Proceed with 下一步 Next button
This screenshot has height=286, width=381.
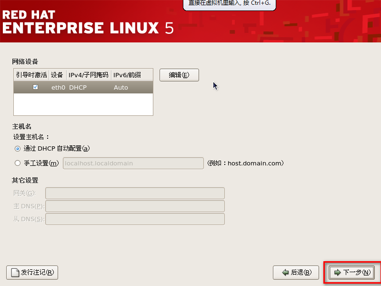click(351, 273)
